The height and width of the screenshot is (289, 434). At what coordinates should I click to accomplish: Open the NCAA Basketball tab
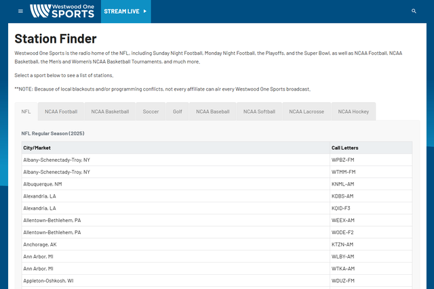click(110, 112)
